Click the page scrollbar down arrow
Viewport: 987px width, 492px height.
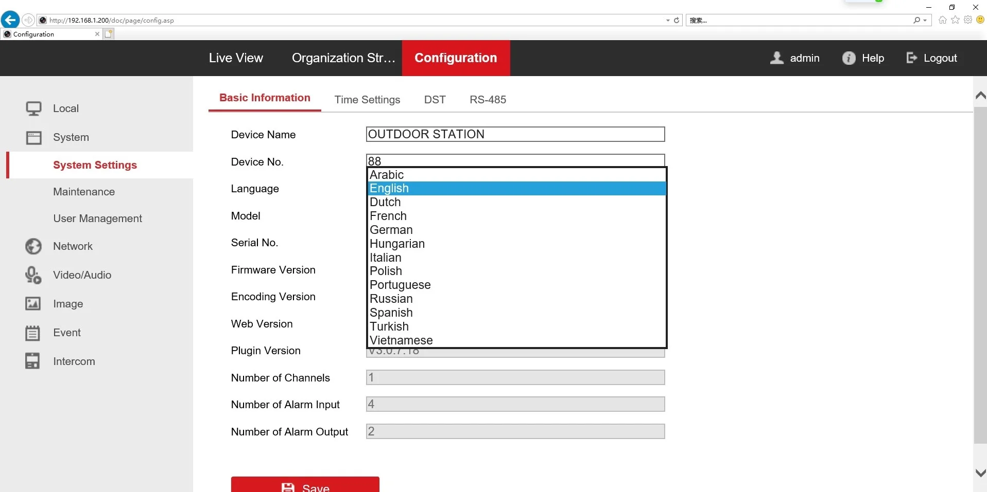pyautogui.click(x=980, y=473)
